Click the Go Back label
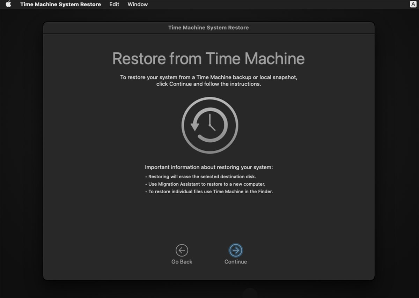Image resolution: width=419 pixels, height=298 pixels. tap(182, 262)
